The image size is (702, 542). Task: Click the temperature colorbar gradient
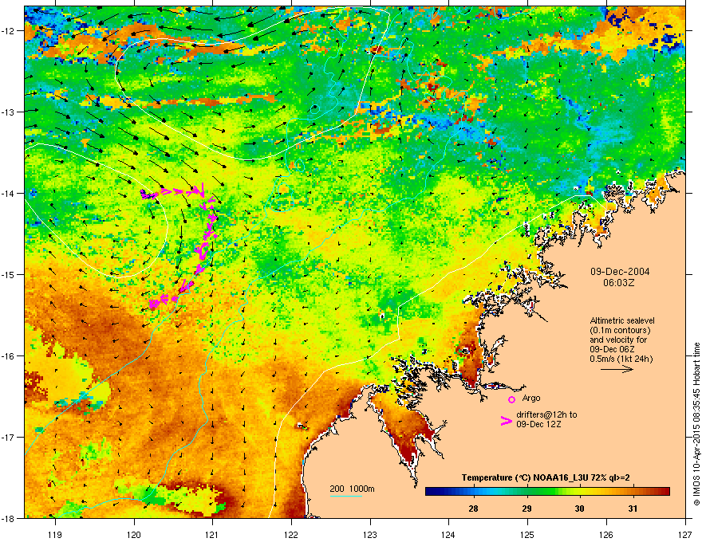coord(547,492)
